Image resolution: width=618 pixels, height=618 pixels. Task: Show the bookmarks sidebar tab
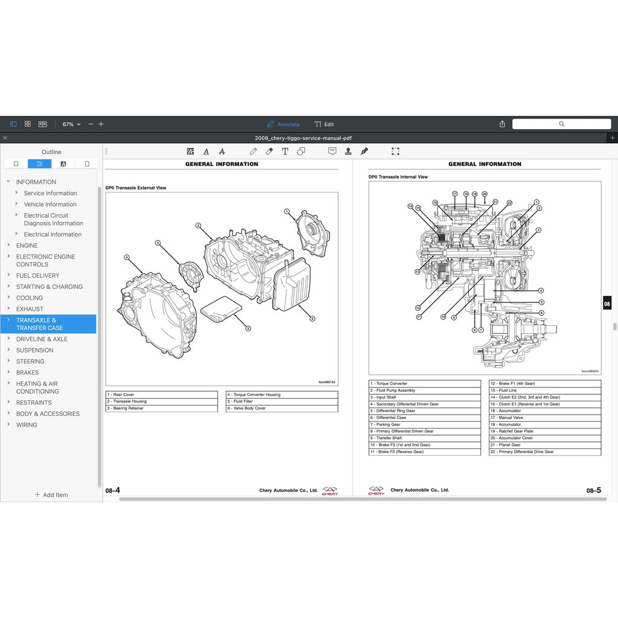pyautogui.click(x=16, y=164)
